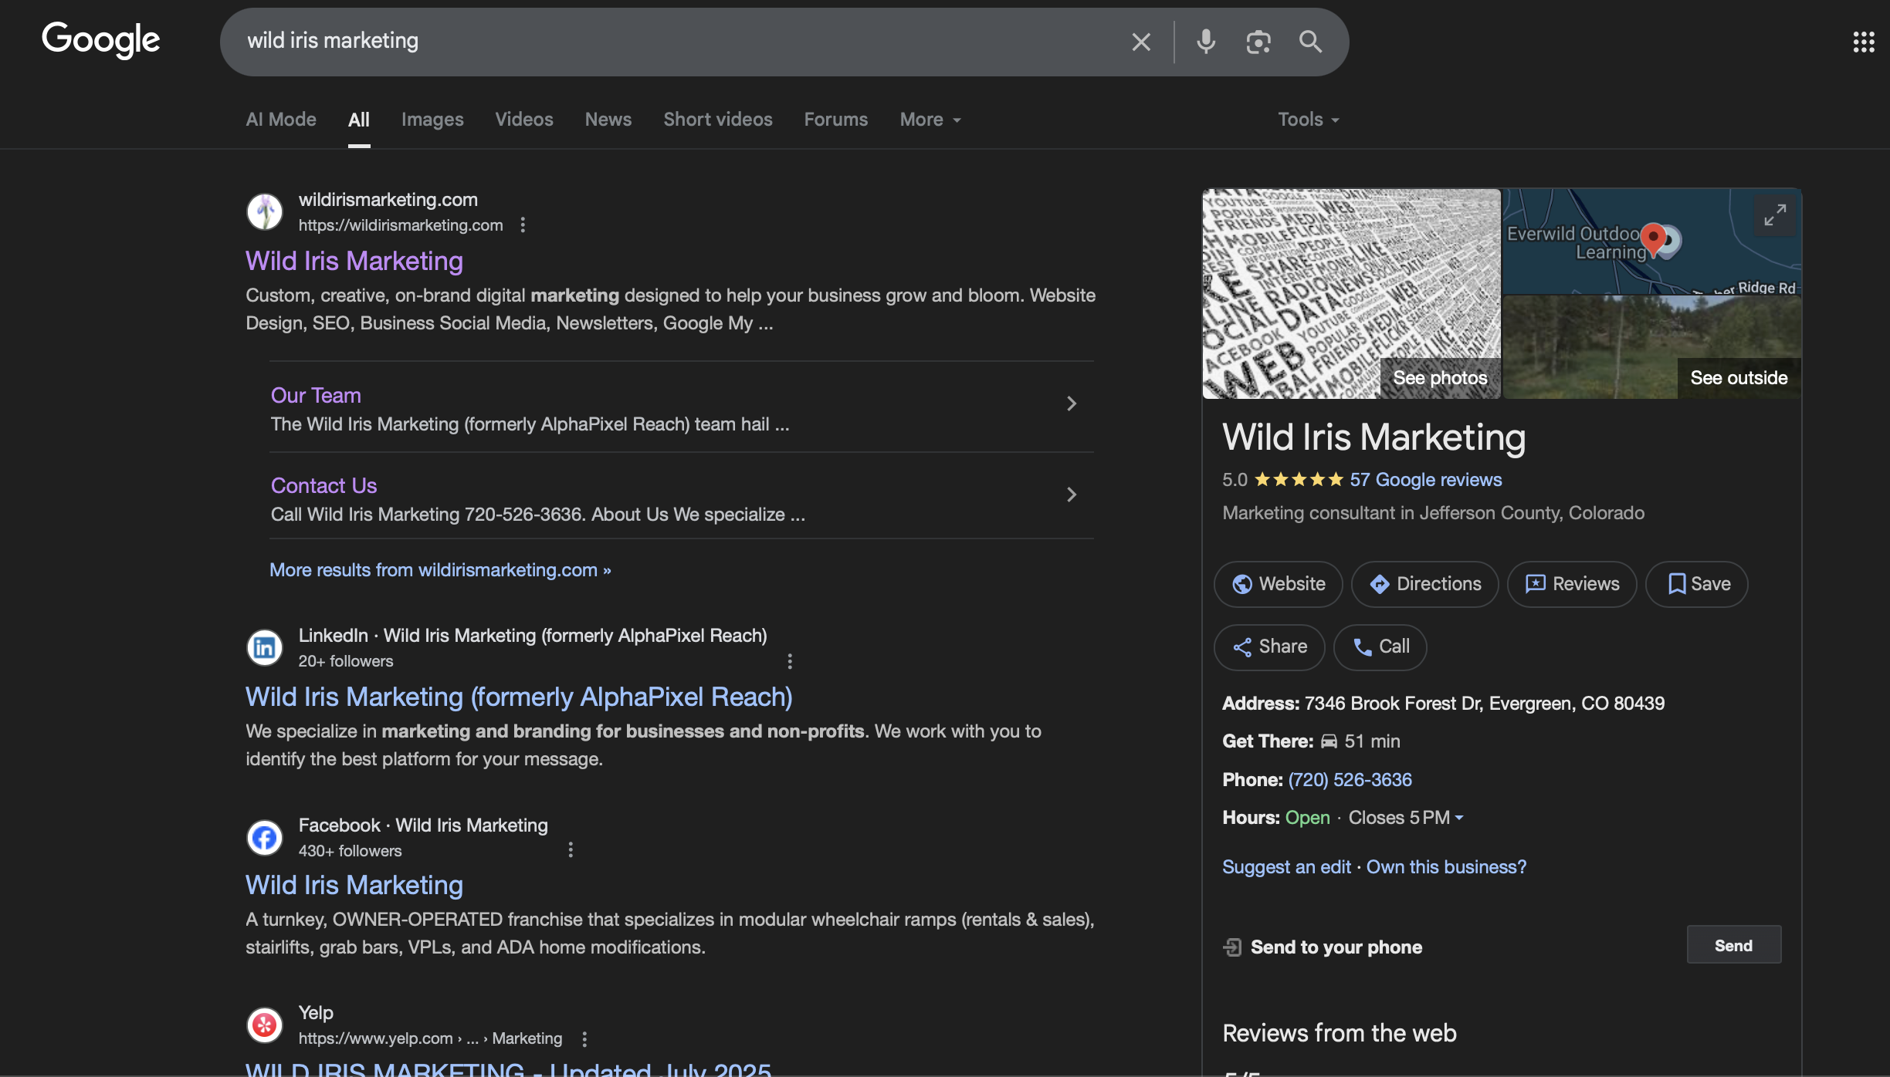
Task: Open the Google apps grid icon
Action: click(x=1864, y=42)
